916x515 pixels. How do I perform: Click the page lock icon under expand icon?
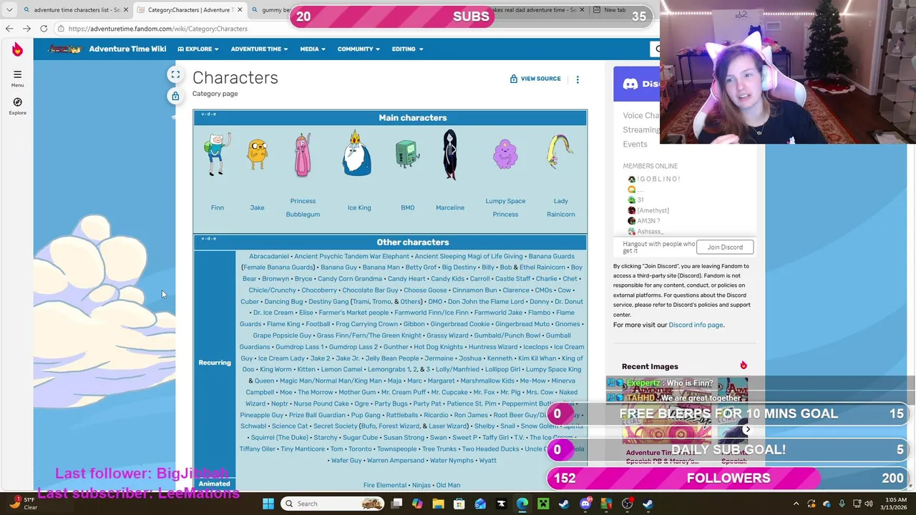pyautogui.click(x=175, y=96)
